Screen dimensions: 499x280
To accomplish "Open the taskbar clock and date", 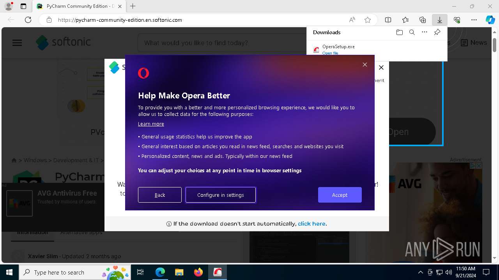I will (x=465, y=272).
